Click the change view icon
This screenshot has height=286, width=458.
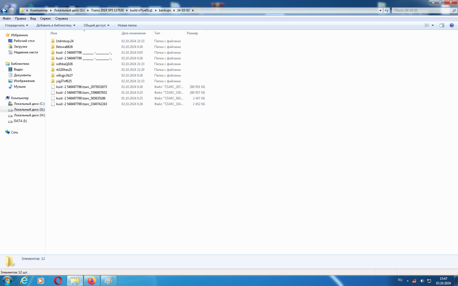(427, 25)
